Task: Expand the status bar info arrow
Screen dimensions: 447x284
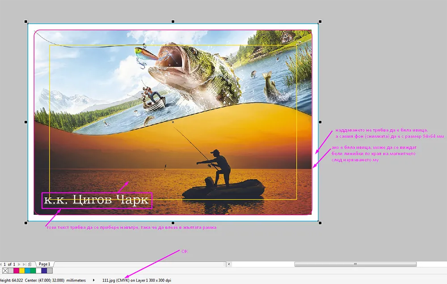Action: point(93,280)
